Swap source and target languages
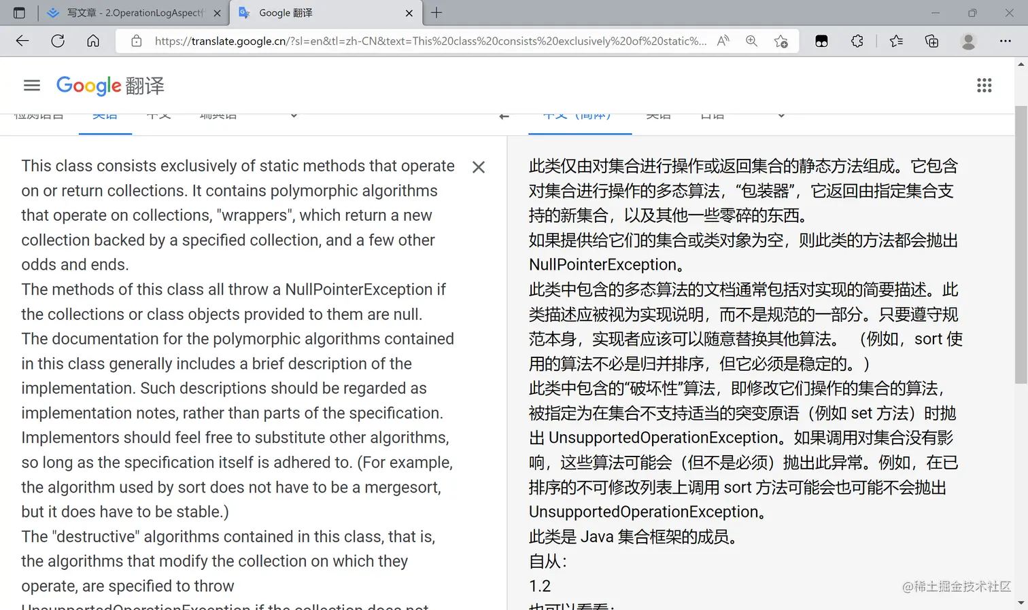The height and width of the screenshot is (610, 1028). (504, 117)
